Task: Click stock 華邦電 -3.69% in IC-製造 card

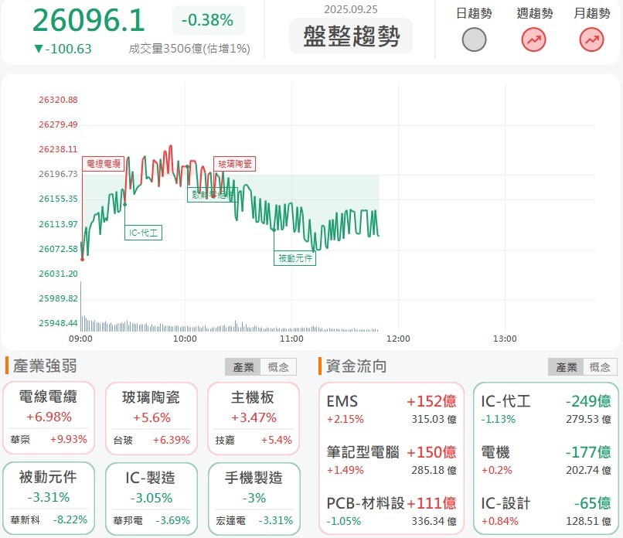Action: pyautogui.click(x=151, y=520)
